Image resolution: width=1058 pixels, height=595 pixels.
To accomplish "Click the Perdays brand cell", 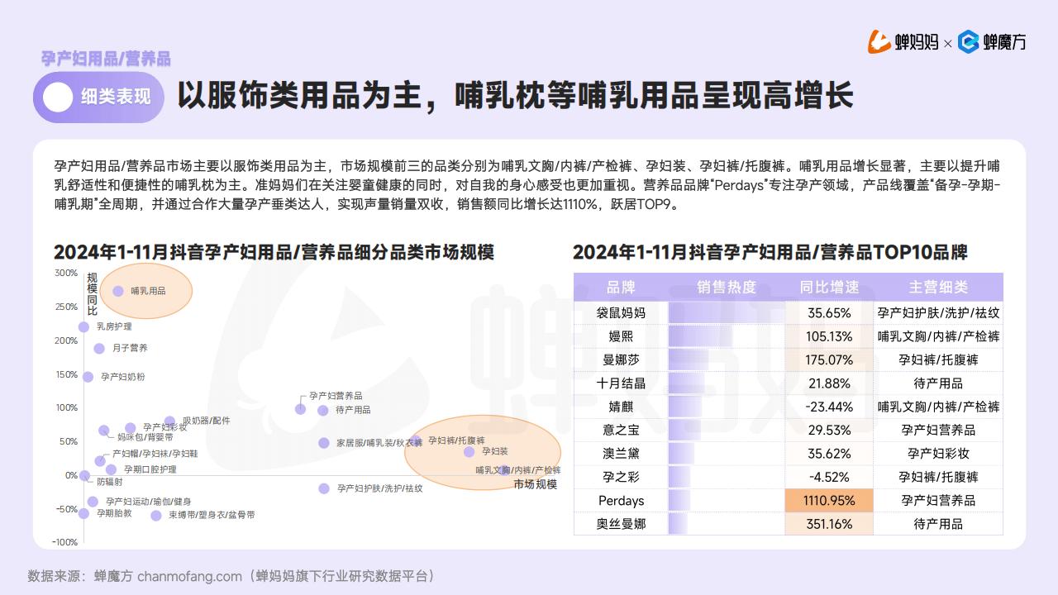I will pos(621,500).
